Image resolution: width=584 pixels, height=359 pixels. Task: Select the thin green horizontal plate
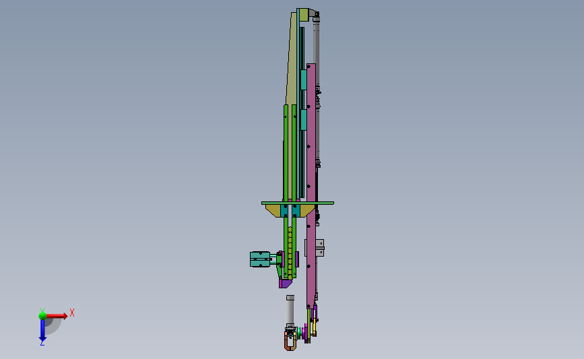[298, 203]
